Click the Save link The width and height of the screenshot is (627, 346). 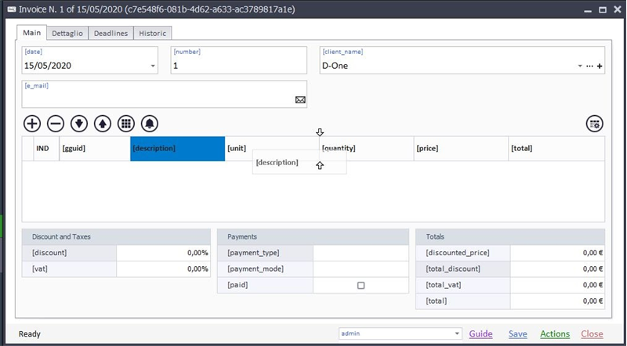click(518, 333)
